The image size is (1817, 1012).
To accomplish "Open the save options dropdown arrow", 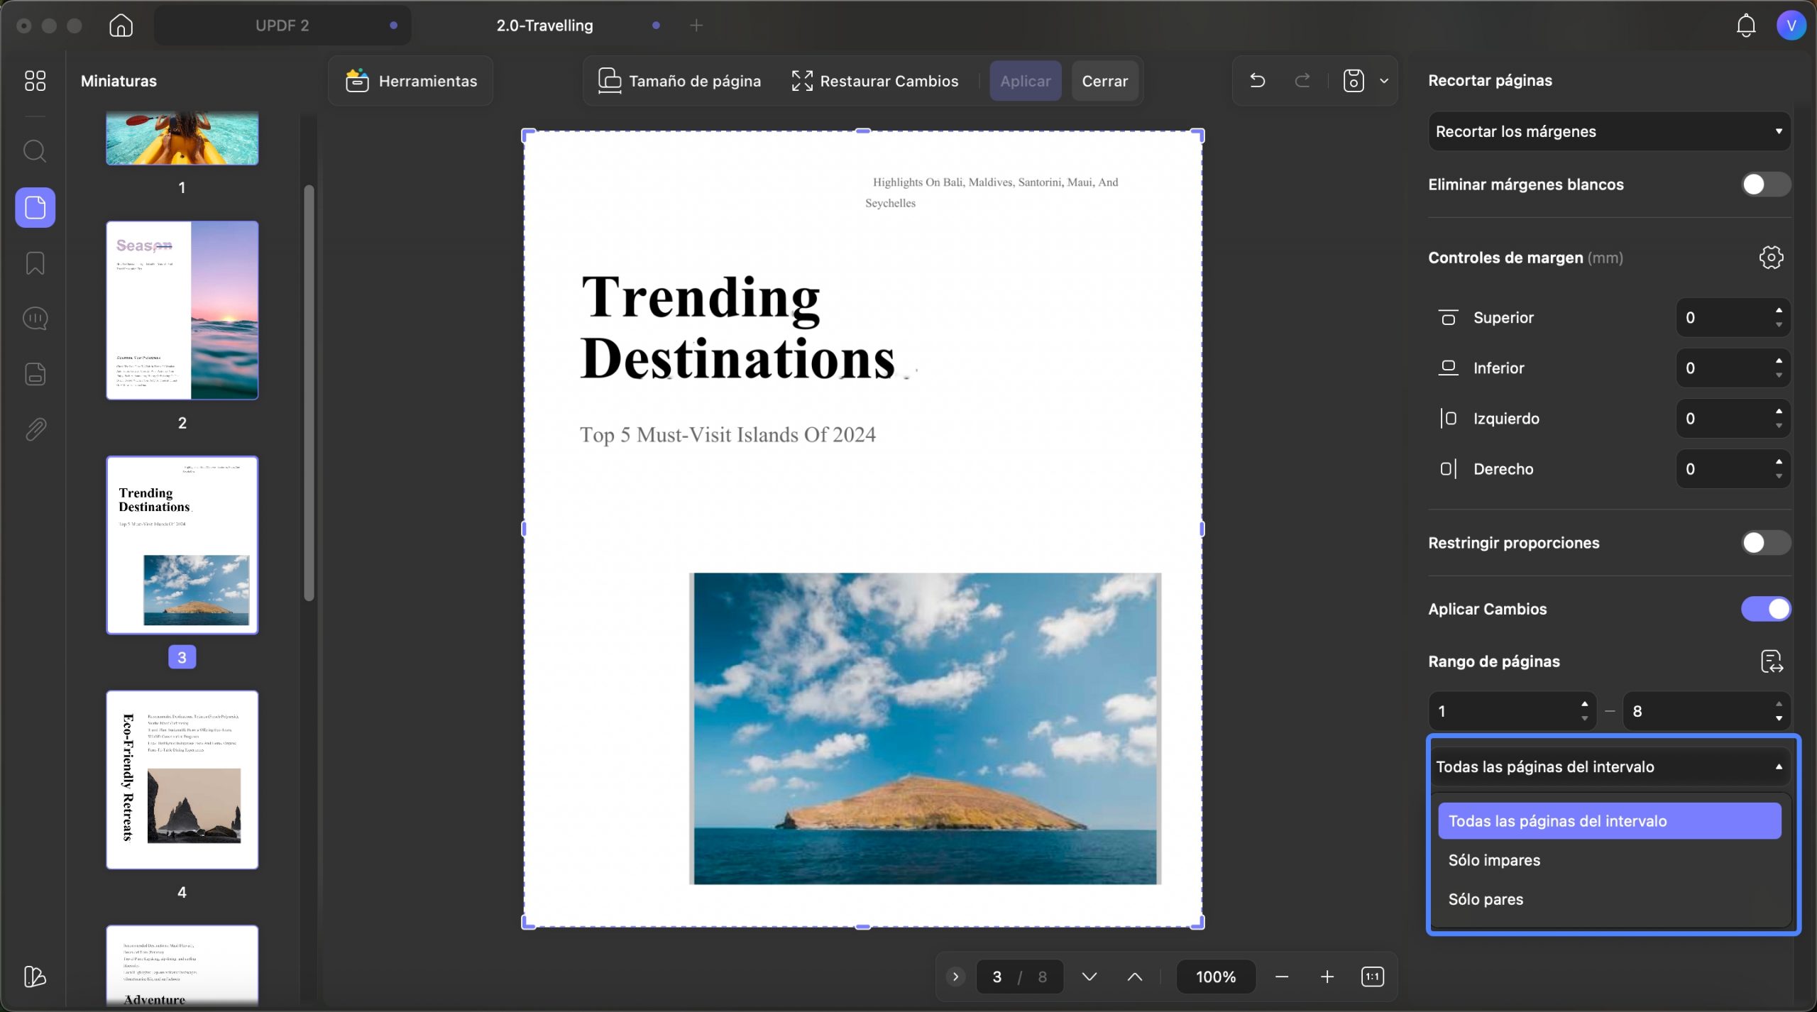I will (x=1383, y=81).
